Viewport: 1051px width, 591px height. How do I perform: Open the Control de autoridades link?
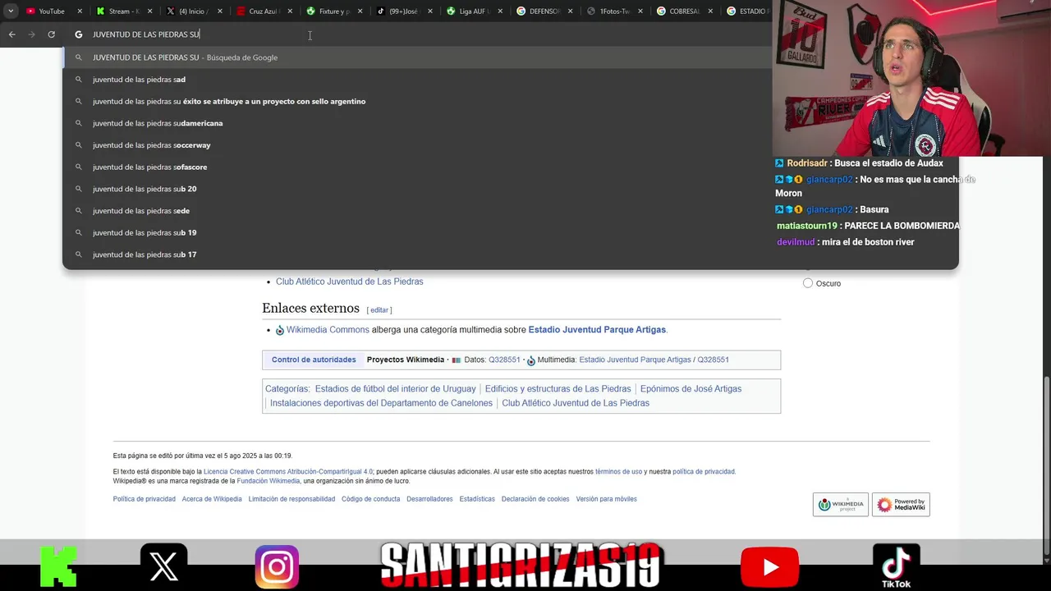pyautogui.click(x=314, y=360)
